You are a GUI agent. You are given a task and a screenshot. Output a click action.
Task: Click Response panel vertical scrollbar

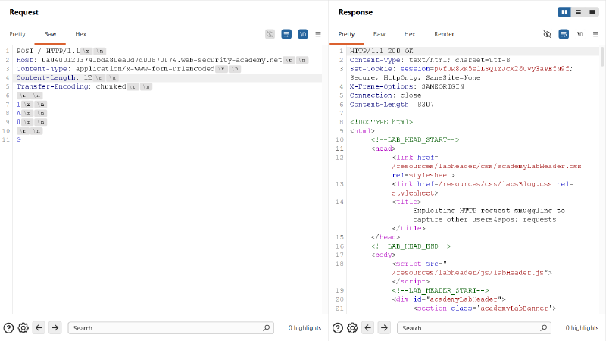602,56
